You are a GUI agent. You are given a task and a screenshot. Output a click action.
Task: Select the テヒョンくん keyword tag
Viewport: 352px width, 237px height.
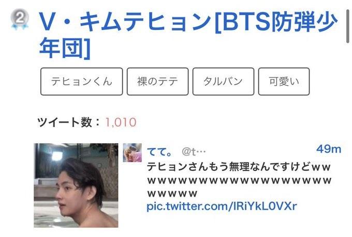(x=81, y=82)
